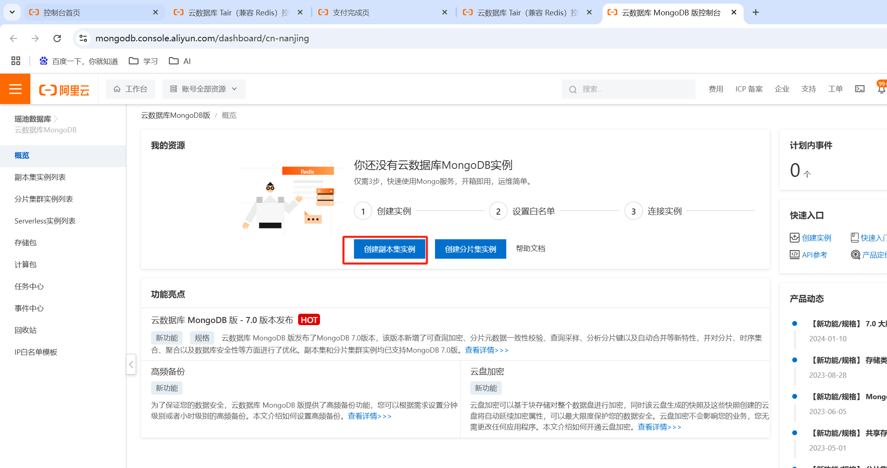Image resolution: width=887 pixels, height=468 pixels.
Task: Select 概览 in the sidebar
Action: click(63, 155)
